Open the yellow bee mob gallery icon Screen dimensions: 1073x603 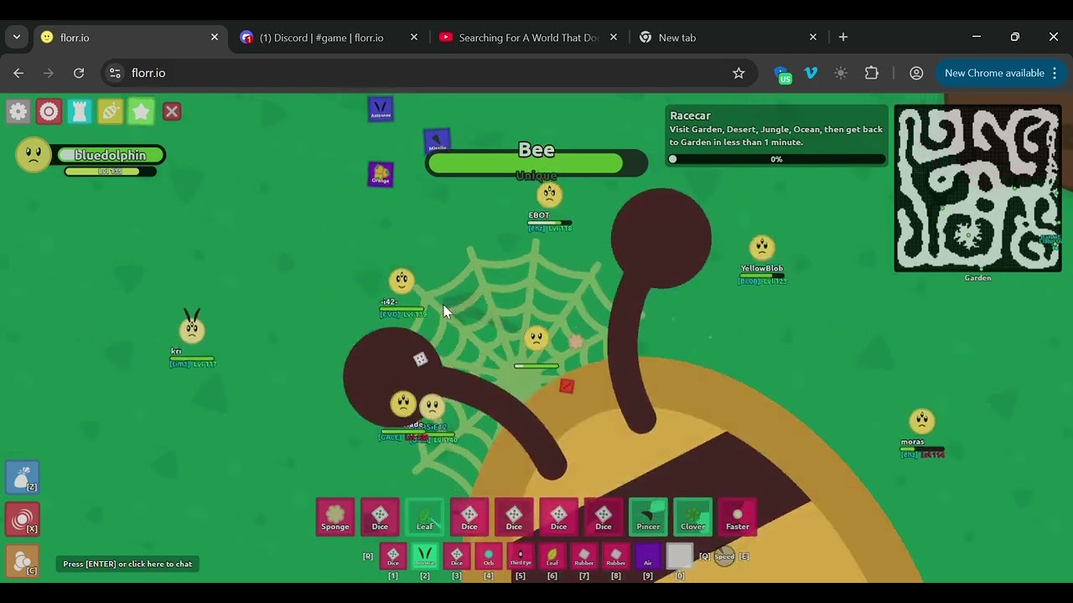(111, 111)
